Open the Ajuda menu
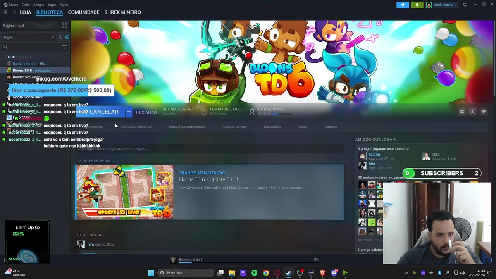This screenshot has width=496, height=279. [x=64, y=5]
